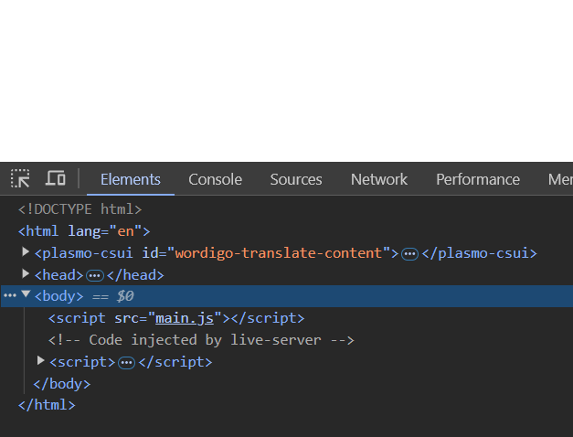Click the ellipsis badge inside head element
Image resolution: width=573 pixels, height=437 pixels.
94,275
